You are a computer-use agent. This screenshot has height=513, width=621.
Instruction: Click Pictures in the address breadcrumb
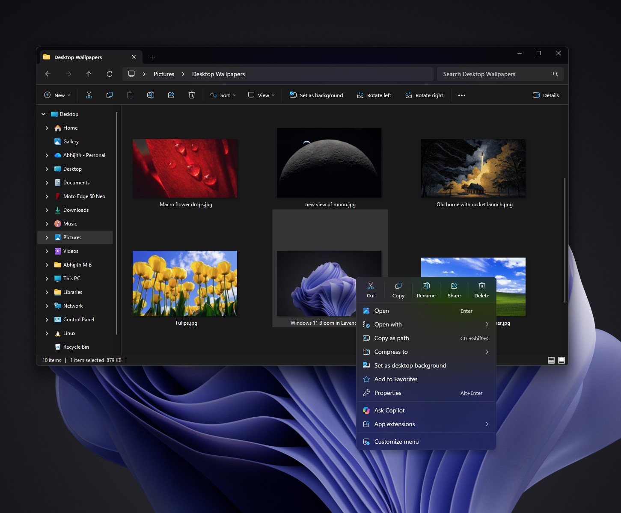click(164, 74)
